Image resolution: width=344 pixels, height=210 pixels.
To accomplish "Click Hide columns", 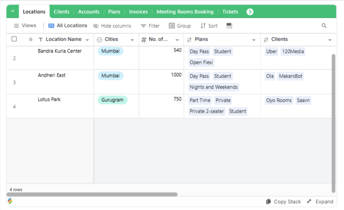I will pyautogui.click(x=112, y=26).
